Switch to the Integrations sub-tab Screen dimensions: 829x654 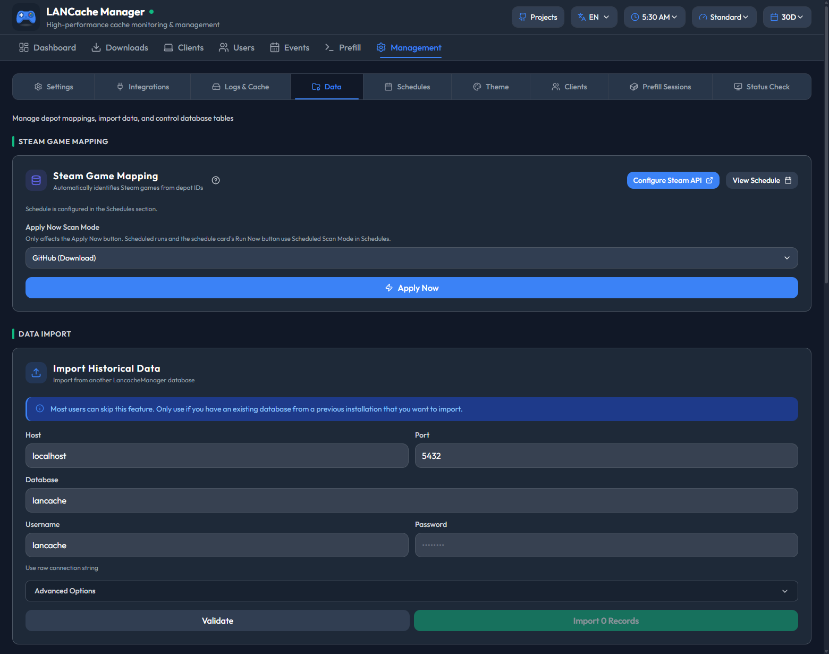click(x=142, y=87)
